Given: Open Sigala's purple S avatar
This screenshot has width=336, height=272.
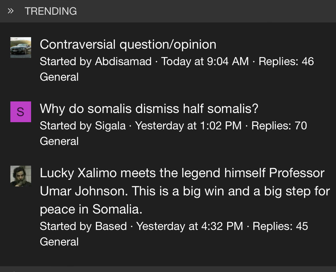Looking at the screenshot, I should (21, 112).
